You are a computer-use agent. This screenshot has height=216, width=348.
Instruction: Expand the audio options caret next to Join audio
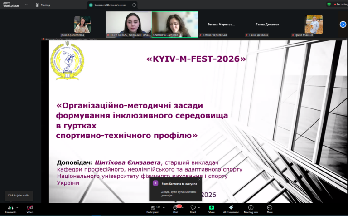(17, 207)
